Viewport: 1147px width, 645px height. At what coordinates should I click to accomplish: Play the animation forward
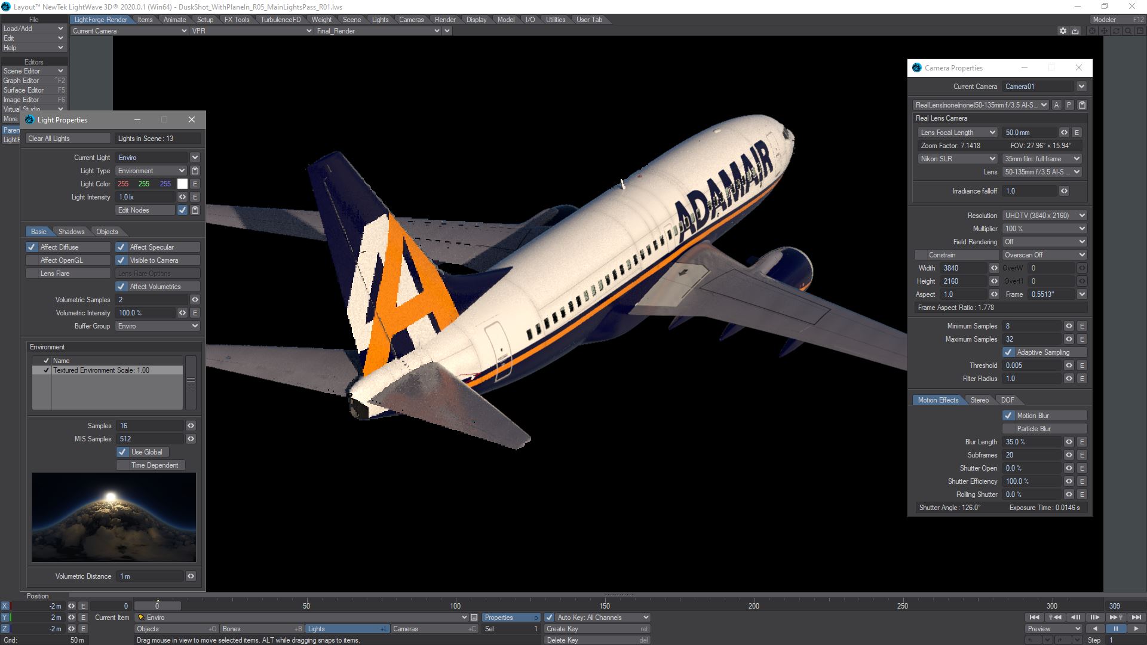pyautogui.click(x=1136, y=629)
